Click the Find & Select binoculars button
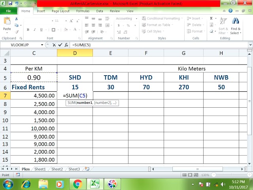The width and height of the screenshot is (253, 190). tap(236, 26)
